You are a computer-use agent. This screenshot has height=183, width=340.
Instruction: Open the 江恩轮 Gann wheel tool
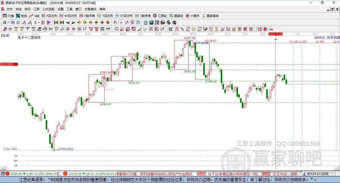pos(161,16)
